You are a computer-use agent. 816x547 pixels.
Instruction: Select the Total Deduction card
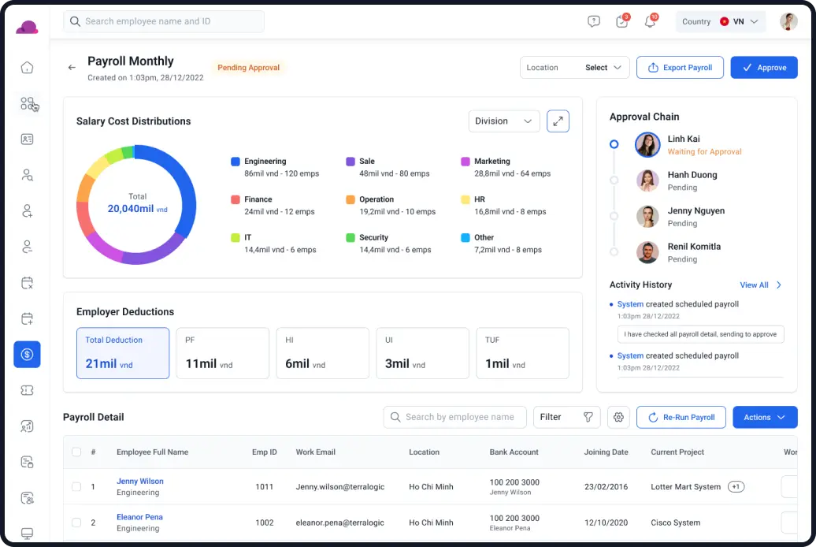coord(123,353)
